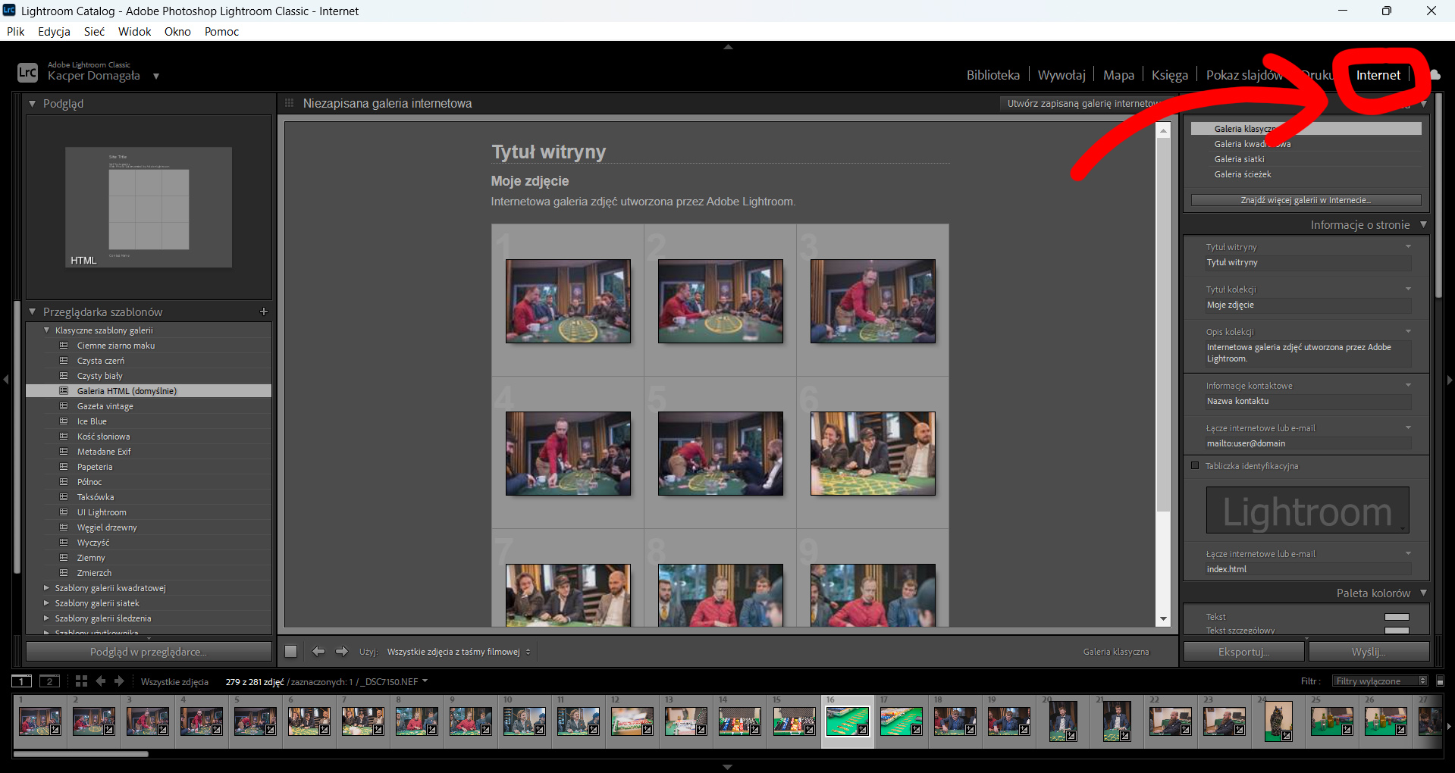Screen dimensions: 1455x773
Task: Expand Szablony galerii śledzenia folder
Action: coord(47,618)
